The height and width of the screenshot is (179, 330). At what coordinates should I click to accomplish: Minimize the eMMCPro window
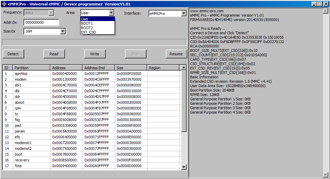314,4
